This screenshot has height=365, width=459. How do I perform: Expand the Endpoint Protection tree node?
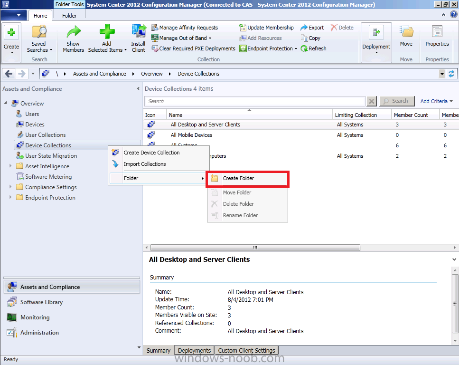[10, 197]
